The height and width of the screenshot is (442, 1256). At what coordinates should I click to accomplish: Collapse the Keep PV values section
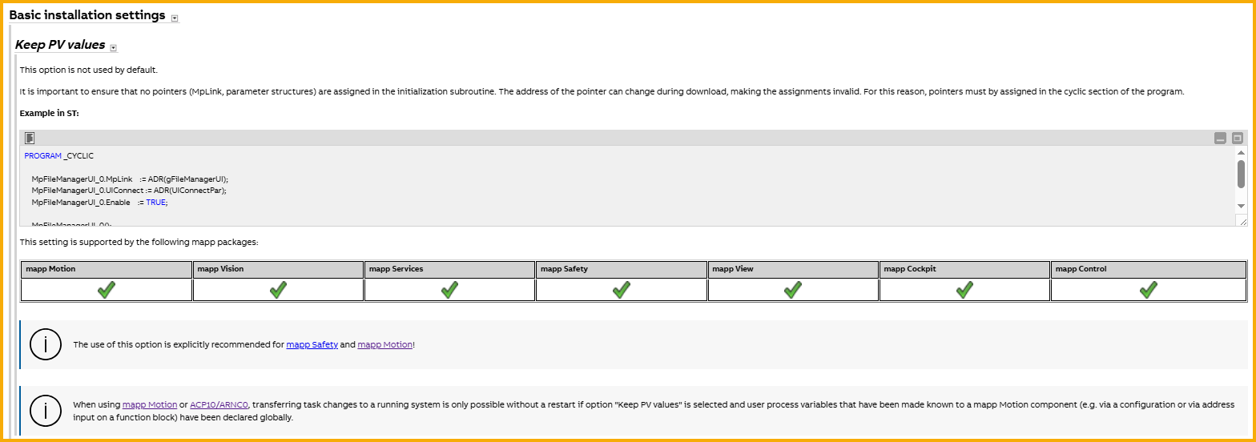click(114, 48)
